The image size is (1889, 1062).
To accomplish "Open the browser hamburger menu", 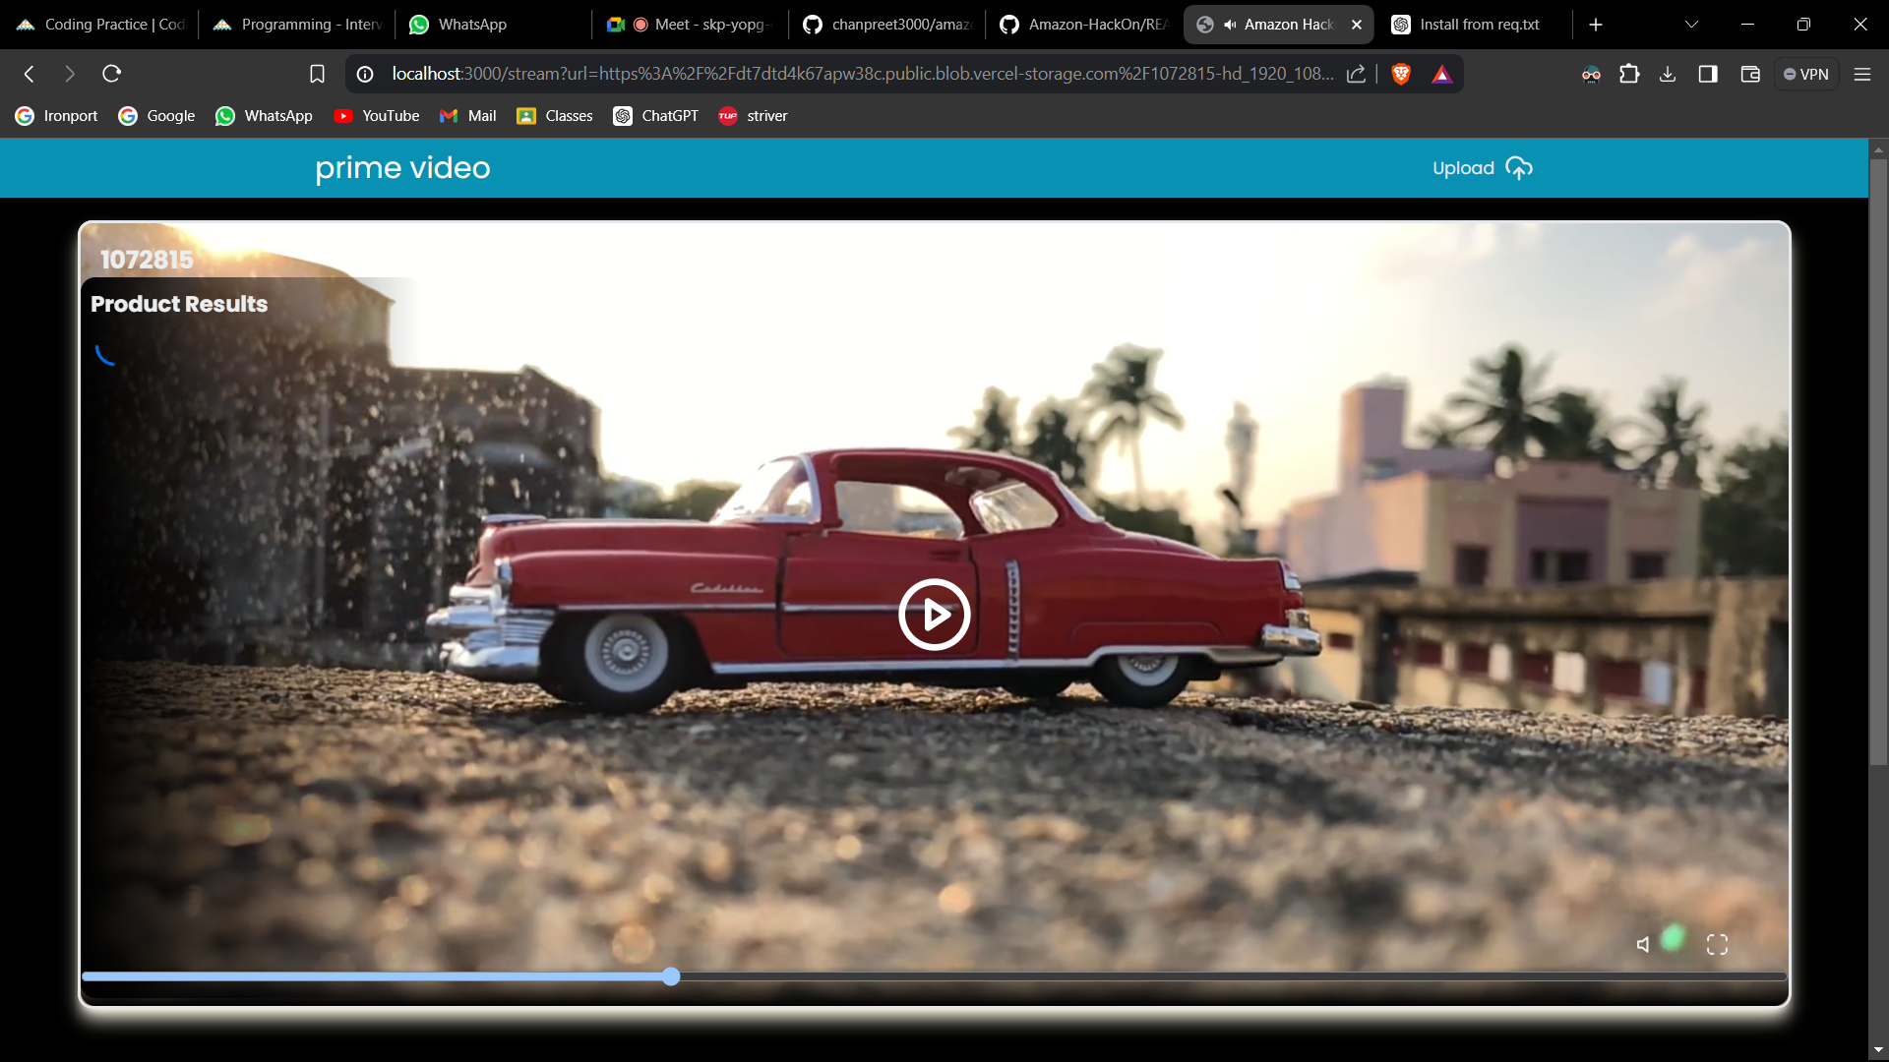I will [1861, 74].
